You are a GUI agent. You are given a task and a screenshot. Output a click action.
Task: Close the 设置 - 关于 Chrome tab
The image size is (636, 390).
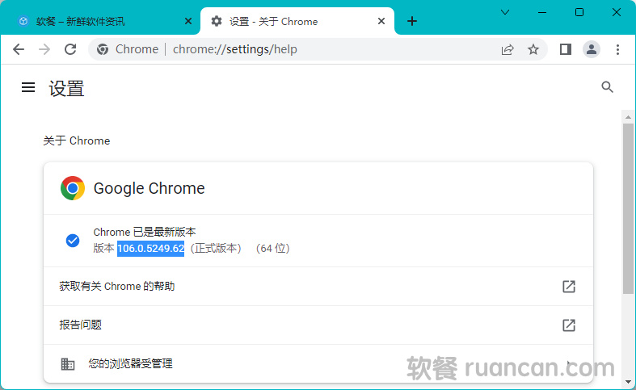click(x=380, y=22)
